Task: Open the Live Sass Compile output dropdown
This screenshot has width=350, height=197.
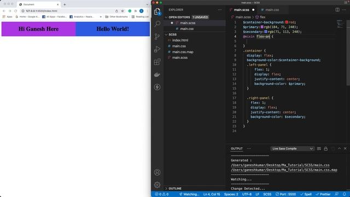Action: point(293,148)
